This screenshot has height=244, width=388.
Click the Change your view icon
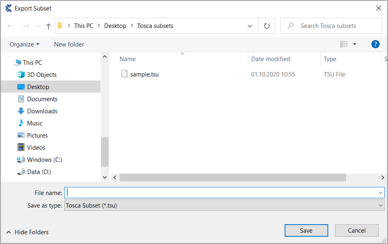point(344,44)
